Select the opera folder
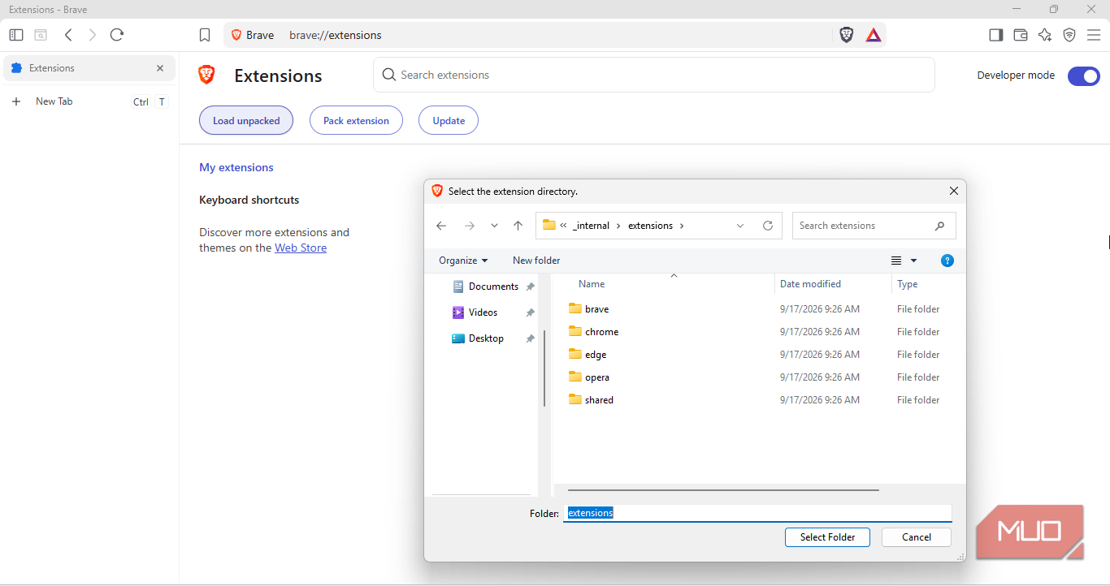This screenshot has width=1110, height=586. (x=589, y=377)
